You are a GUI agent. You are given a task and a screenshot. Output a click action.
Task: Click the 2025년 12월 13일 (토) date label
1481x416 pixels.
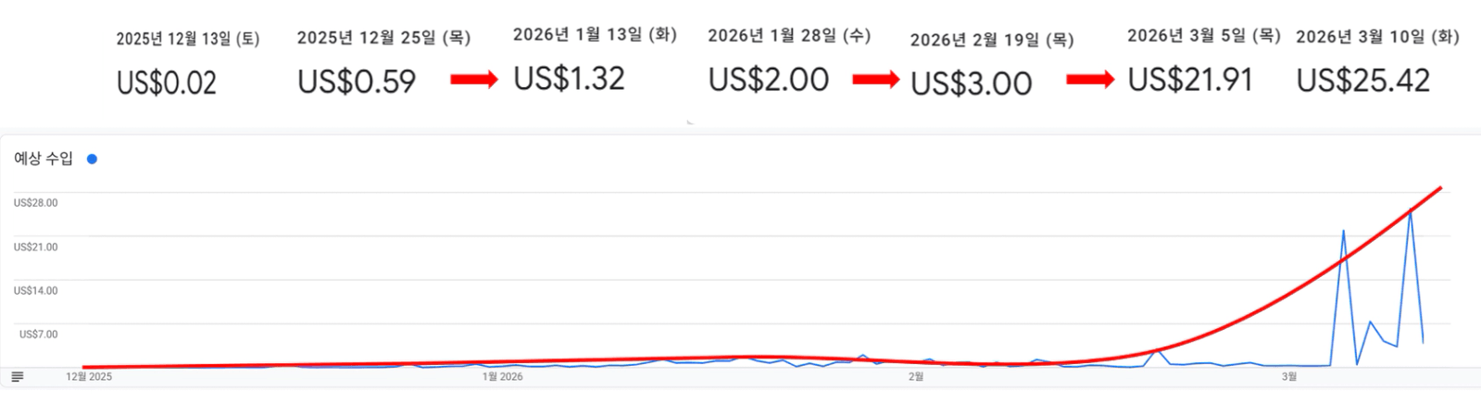pyautogui.click(x=188, y=39)
